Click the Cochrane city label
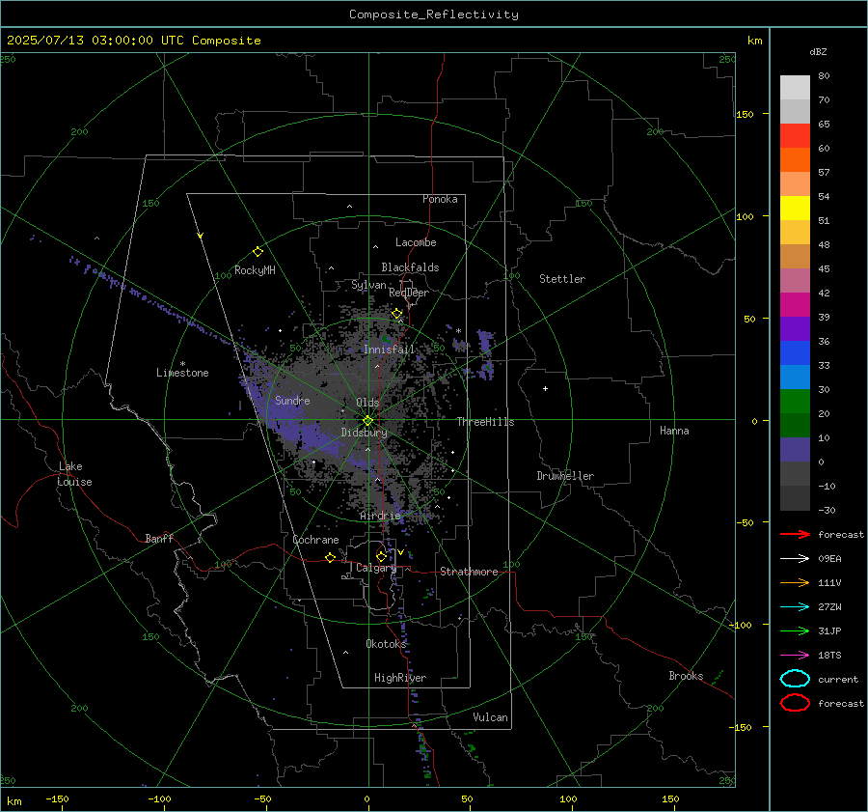The image size is (868, 812). pos(315,540)
